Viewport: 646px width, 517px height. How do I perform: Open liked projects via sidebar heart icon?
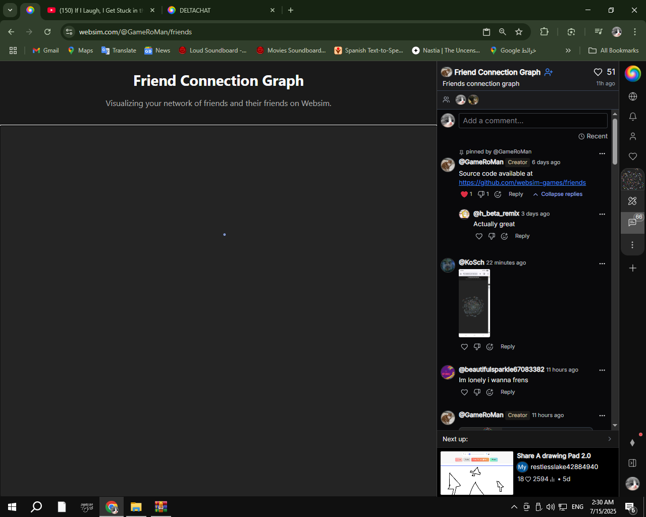coord(632,156)
